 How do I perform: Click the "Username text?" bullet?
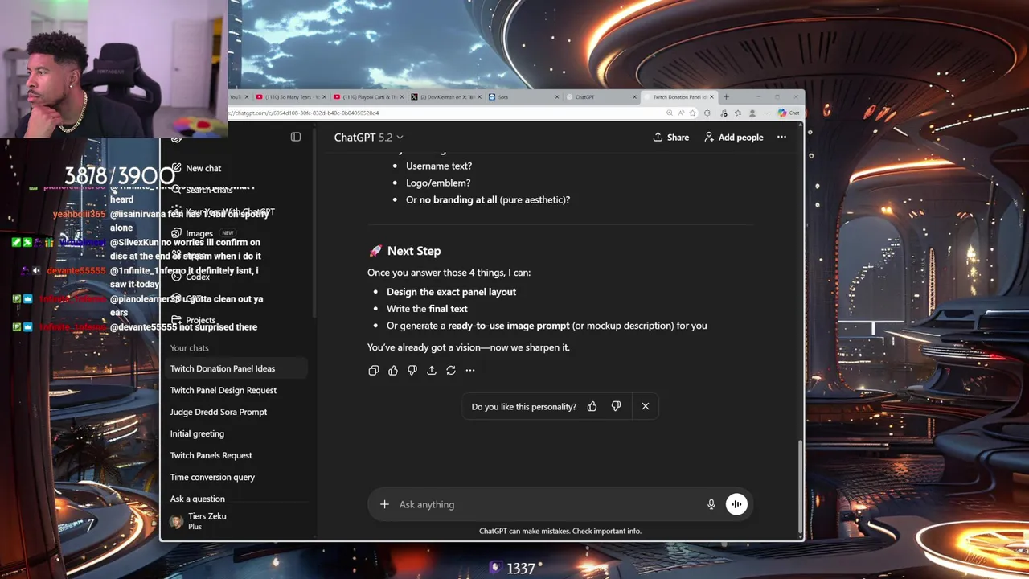(x=439, y=166)
